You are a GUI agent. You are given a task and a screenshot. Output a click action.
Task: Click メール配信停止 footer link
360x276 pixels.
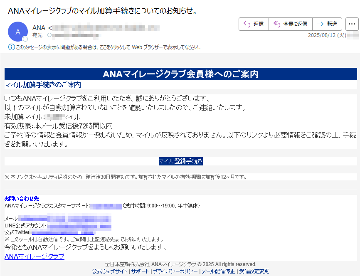[x=218, y=271]
